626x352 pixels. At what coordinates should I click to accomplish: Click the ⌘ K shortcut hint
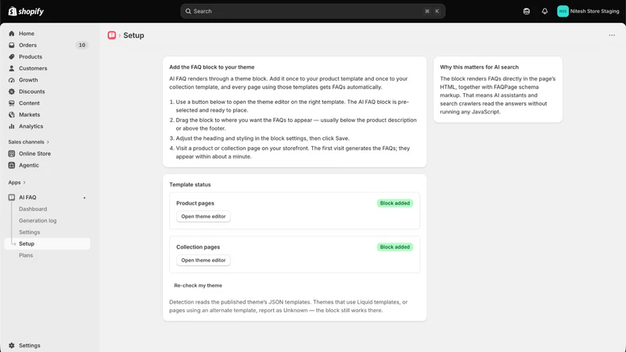[432, 11]
